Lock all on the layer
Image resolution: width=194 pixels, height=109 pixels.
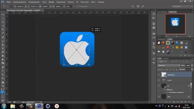pos(176,70)
